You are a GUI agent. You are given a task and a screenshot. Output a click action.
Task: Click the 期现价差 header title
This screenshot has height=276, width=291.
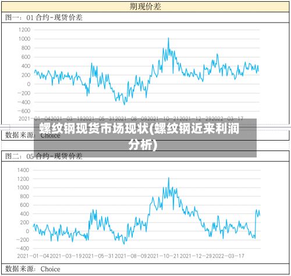pyautogui.click(x=145, y=6)
